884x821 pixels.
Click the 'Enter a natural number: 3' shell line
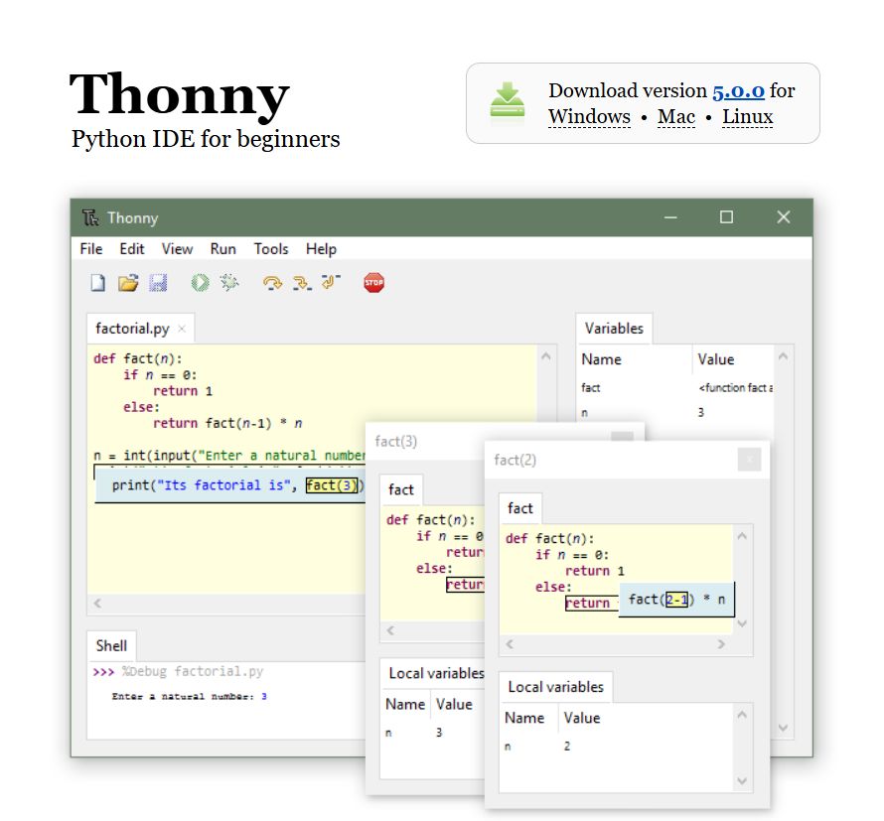(x=189, y=697)
